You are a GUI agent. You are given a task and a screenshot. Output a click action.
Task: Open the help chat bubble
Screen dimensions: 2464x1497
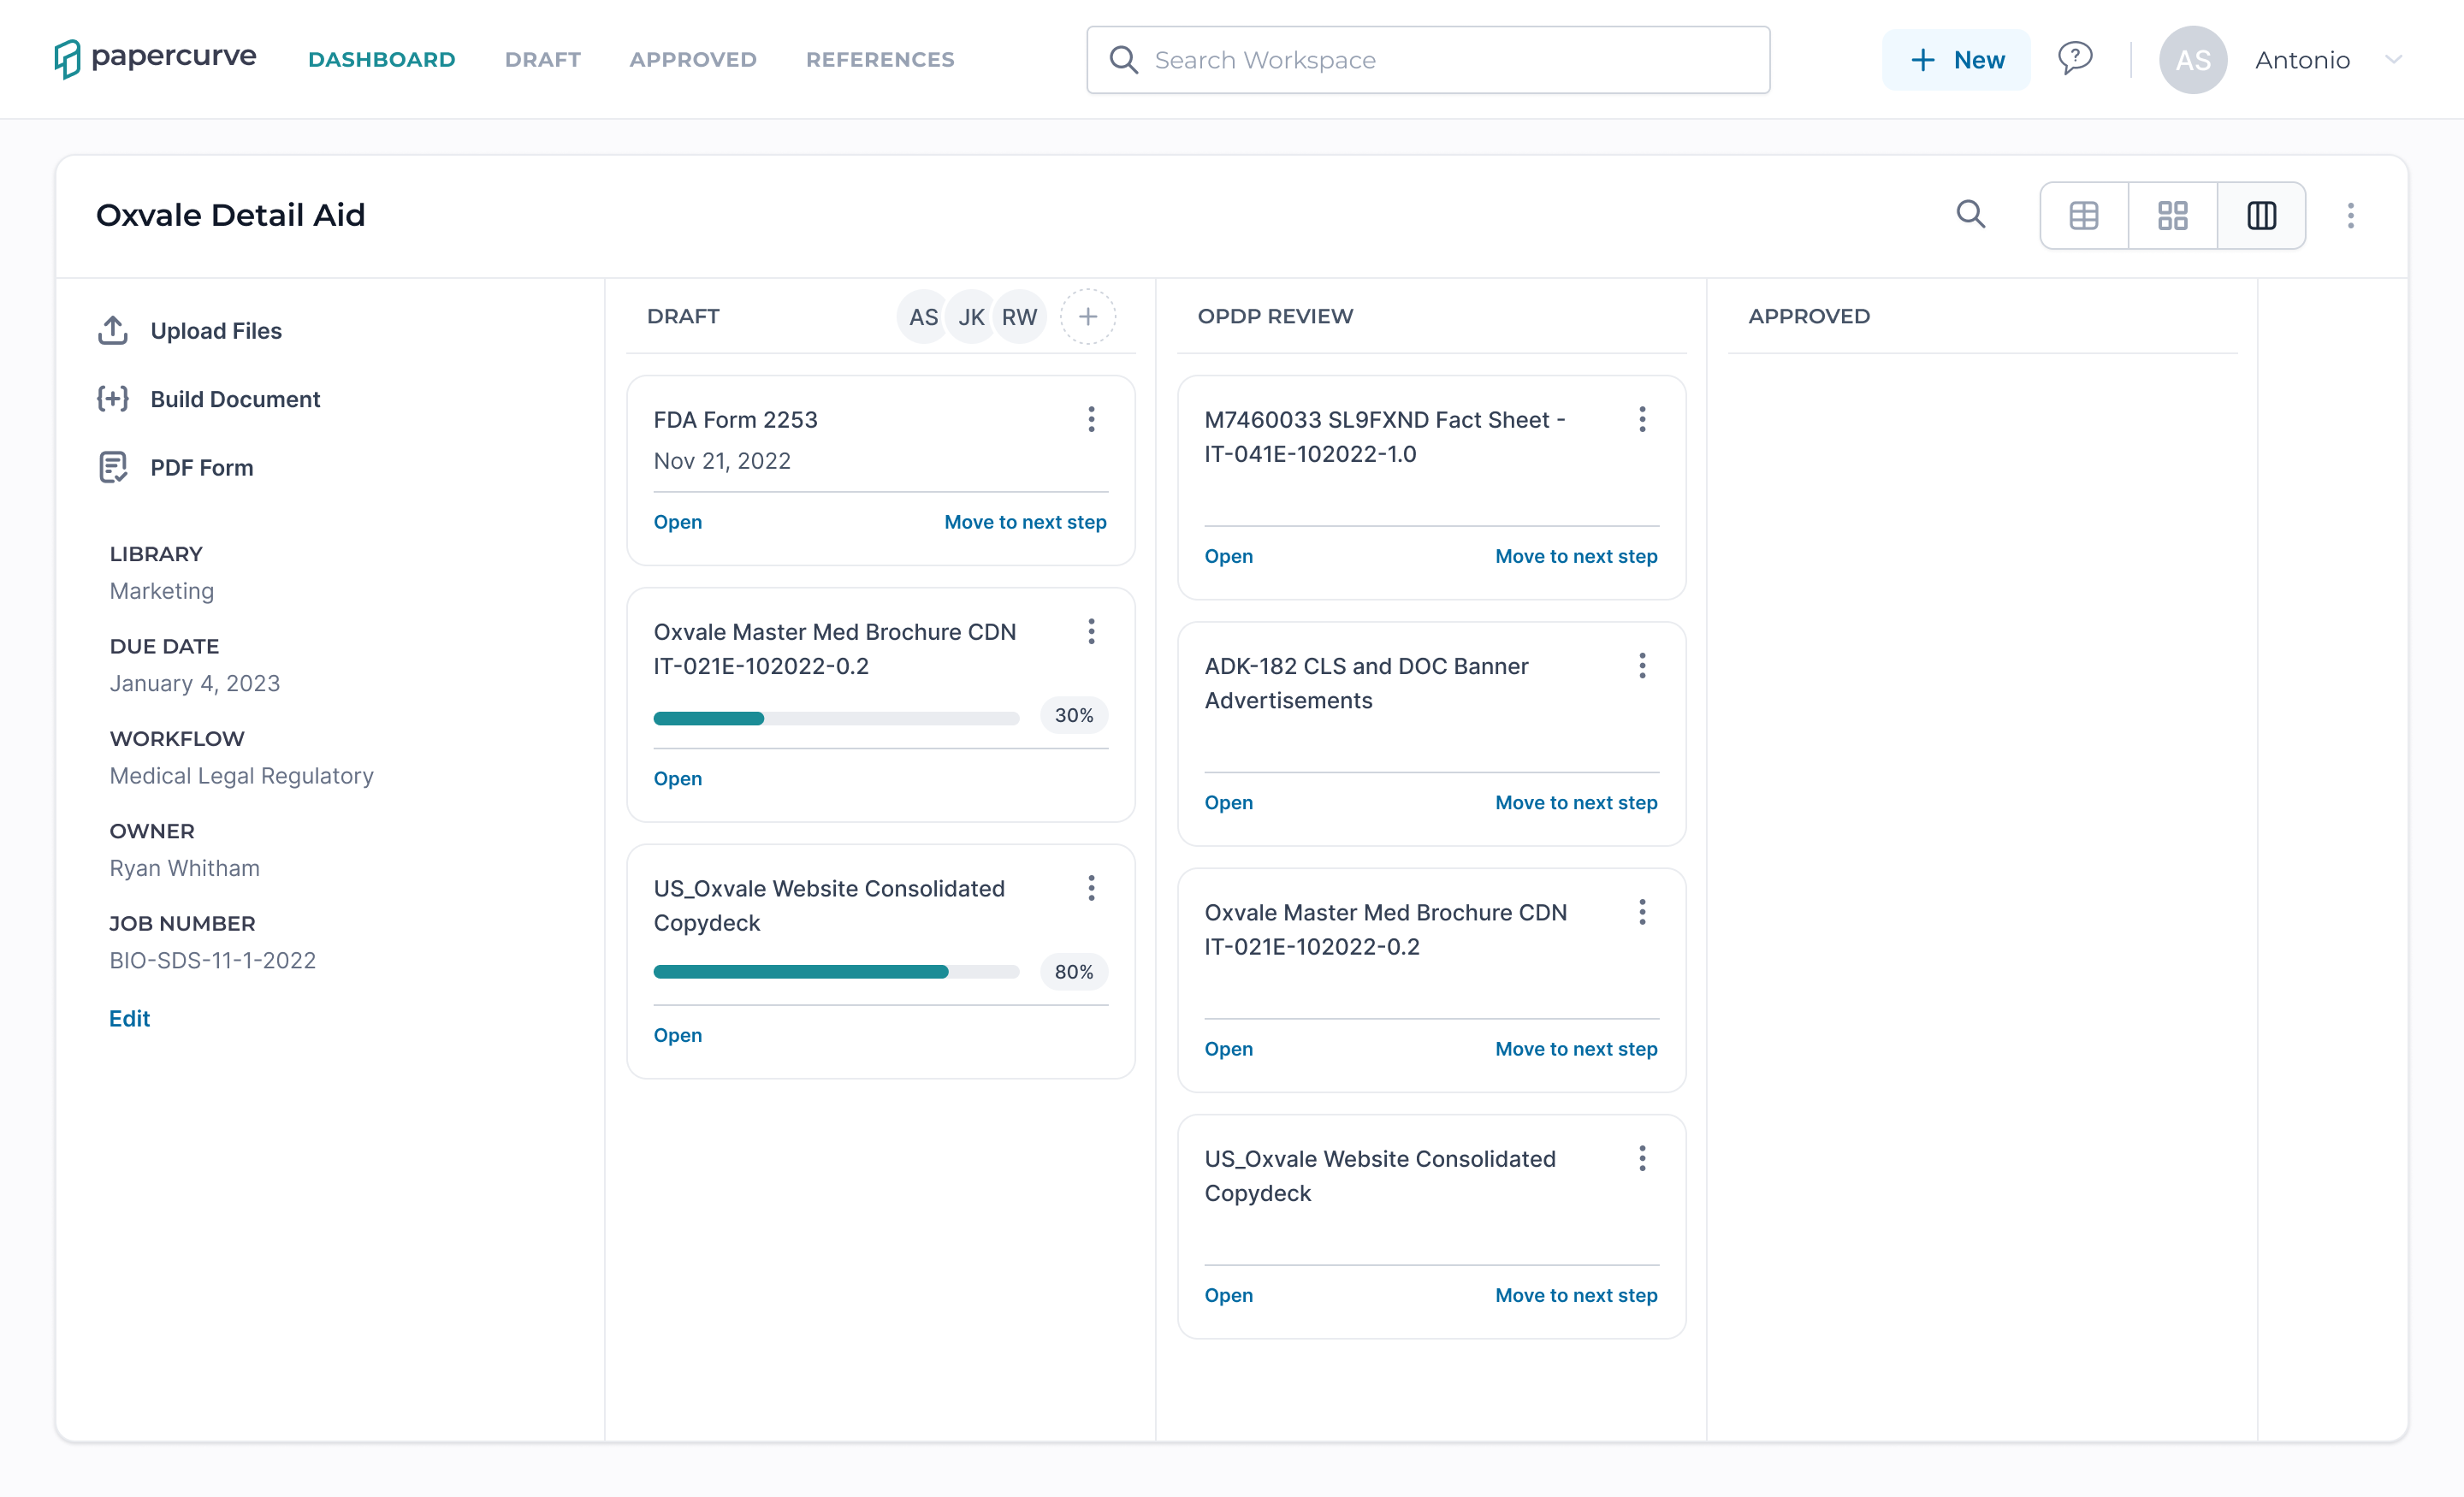[2076, 59]
